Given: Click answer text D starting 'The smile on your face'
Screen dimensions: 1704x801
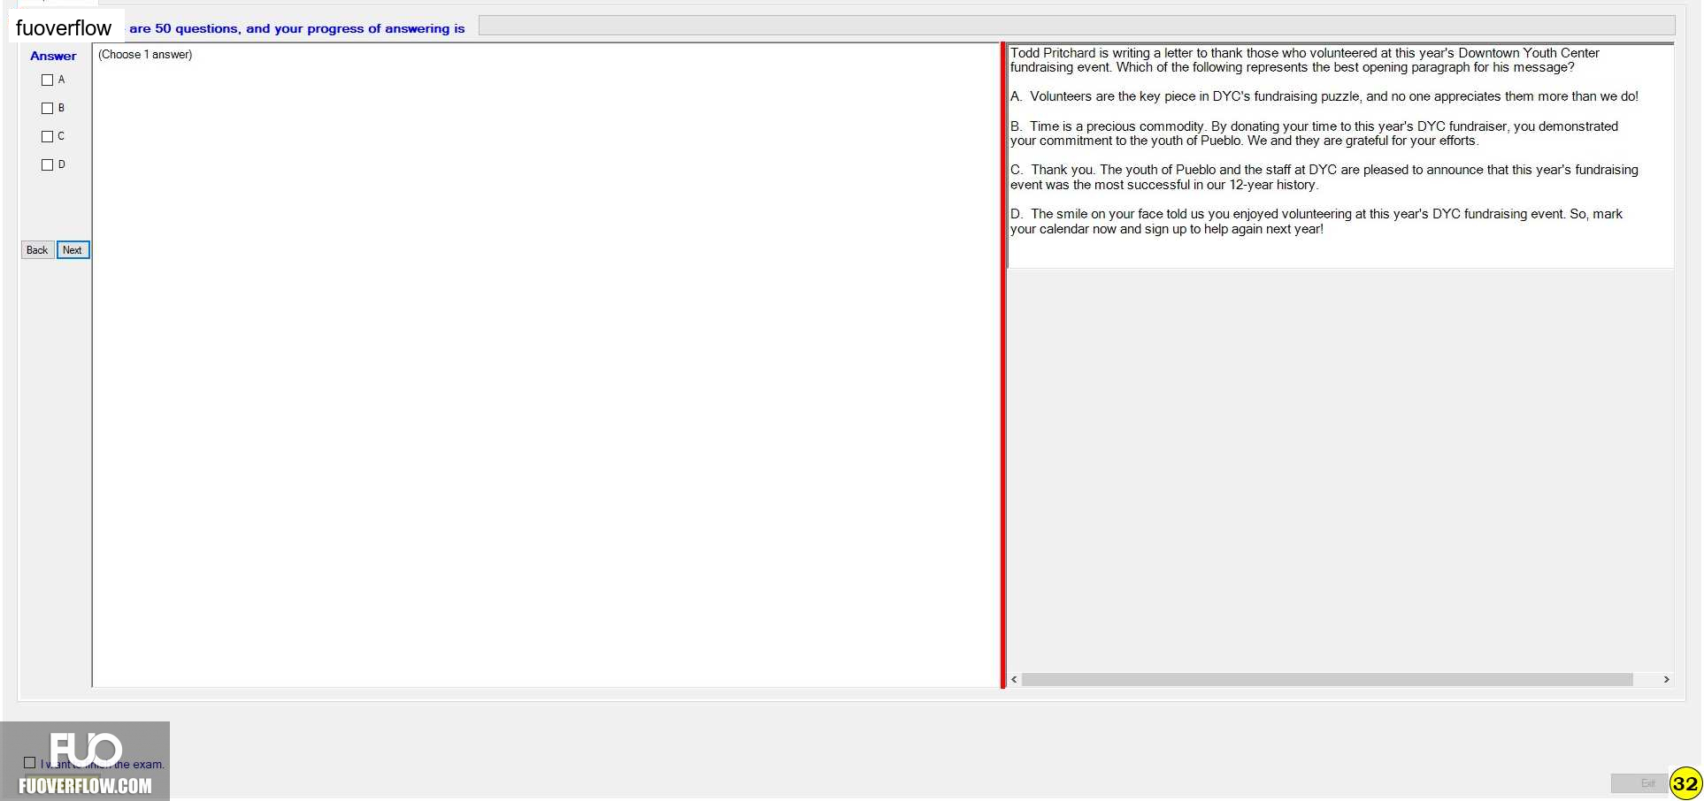Looking at the screenshot, I should (x=1316, y=221).
